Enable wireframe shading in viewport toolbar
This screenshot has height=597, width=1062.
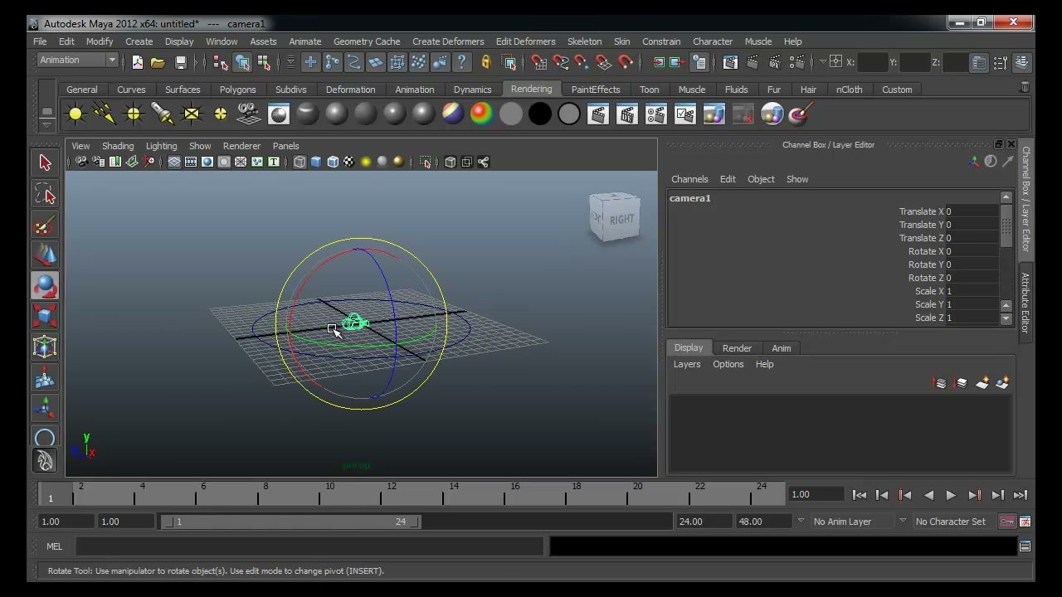coord(300,162)
